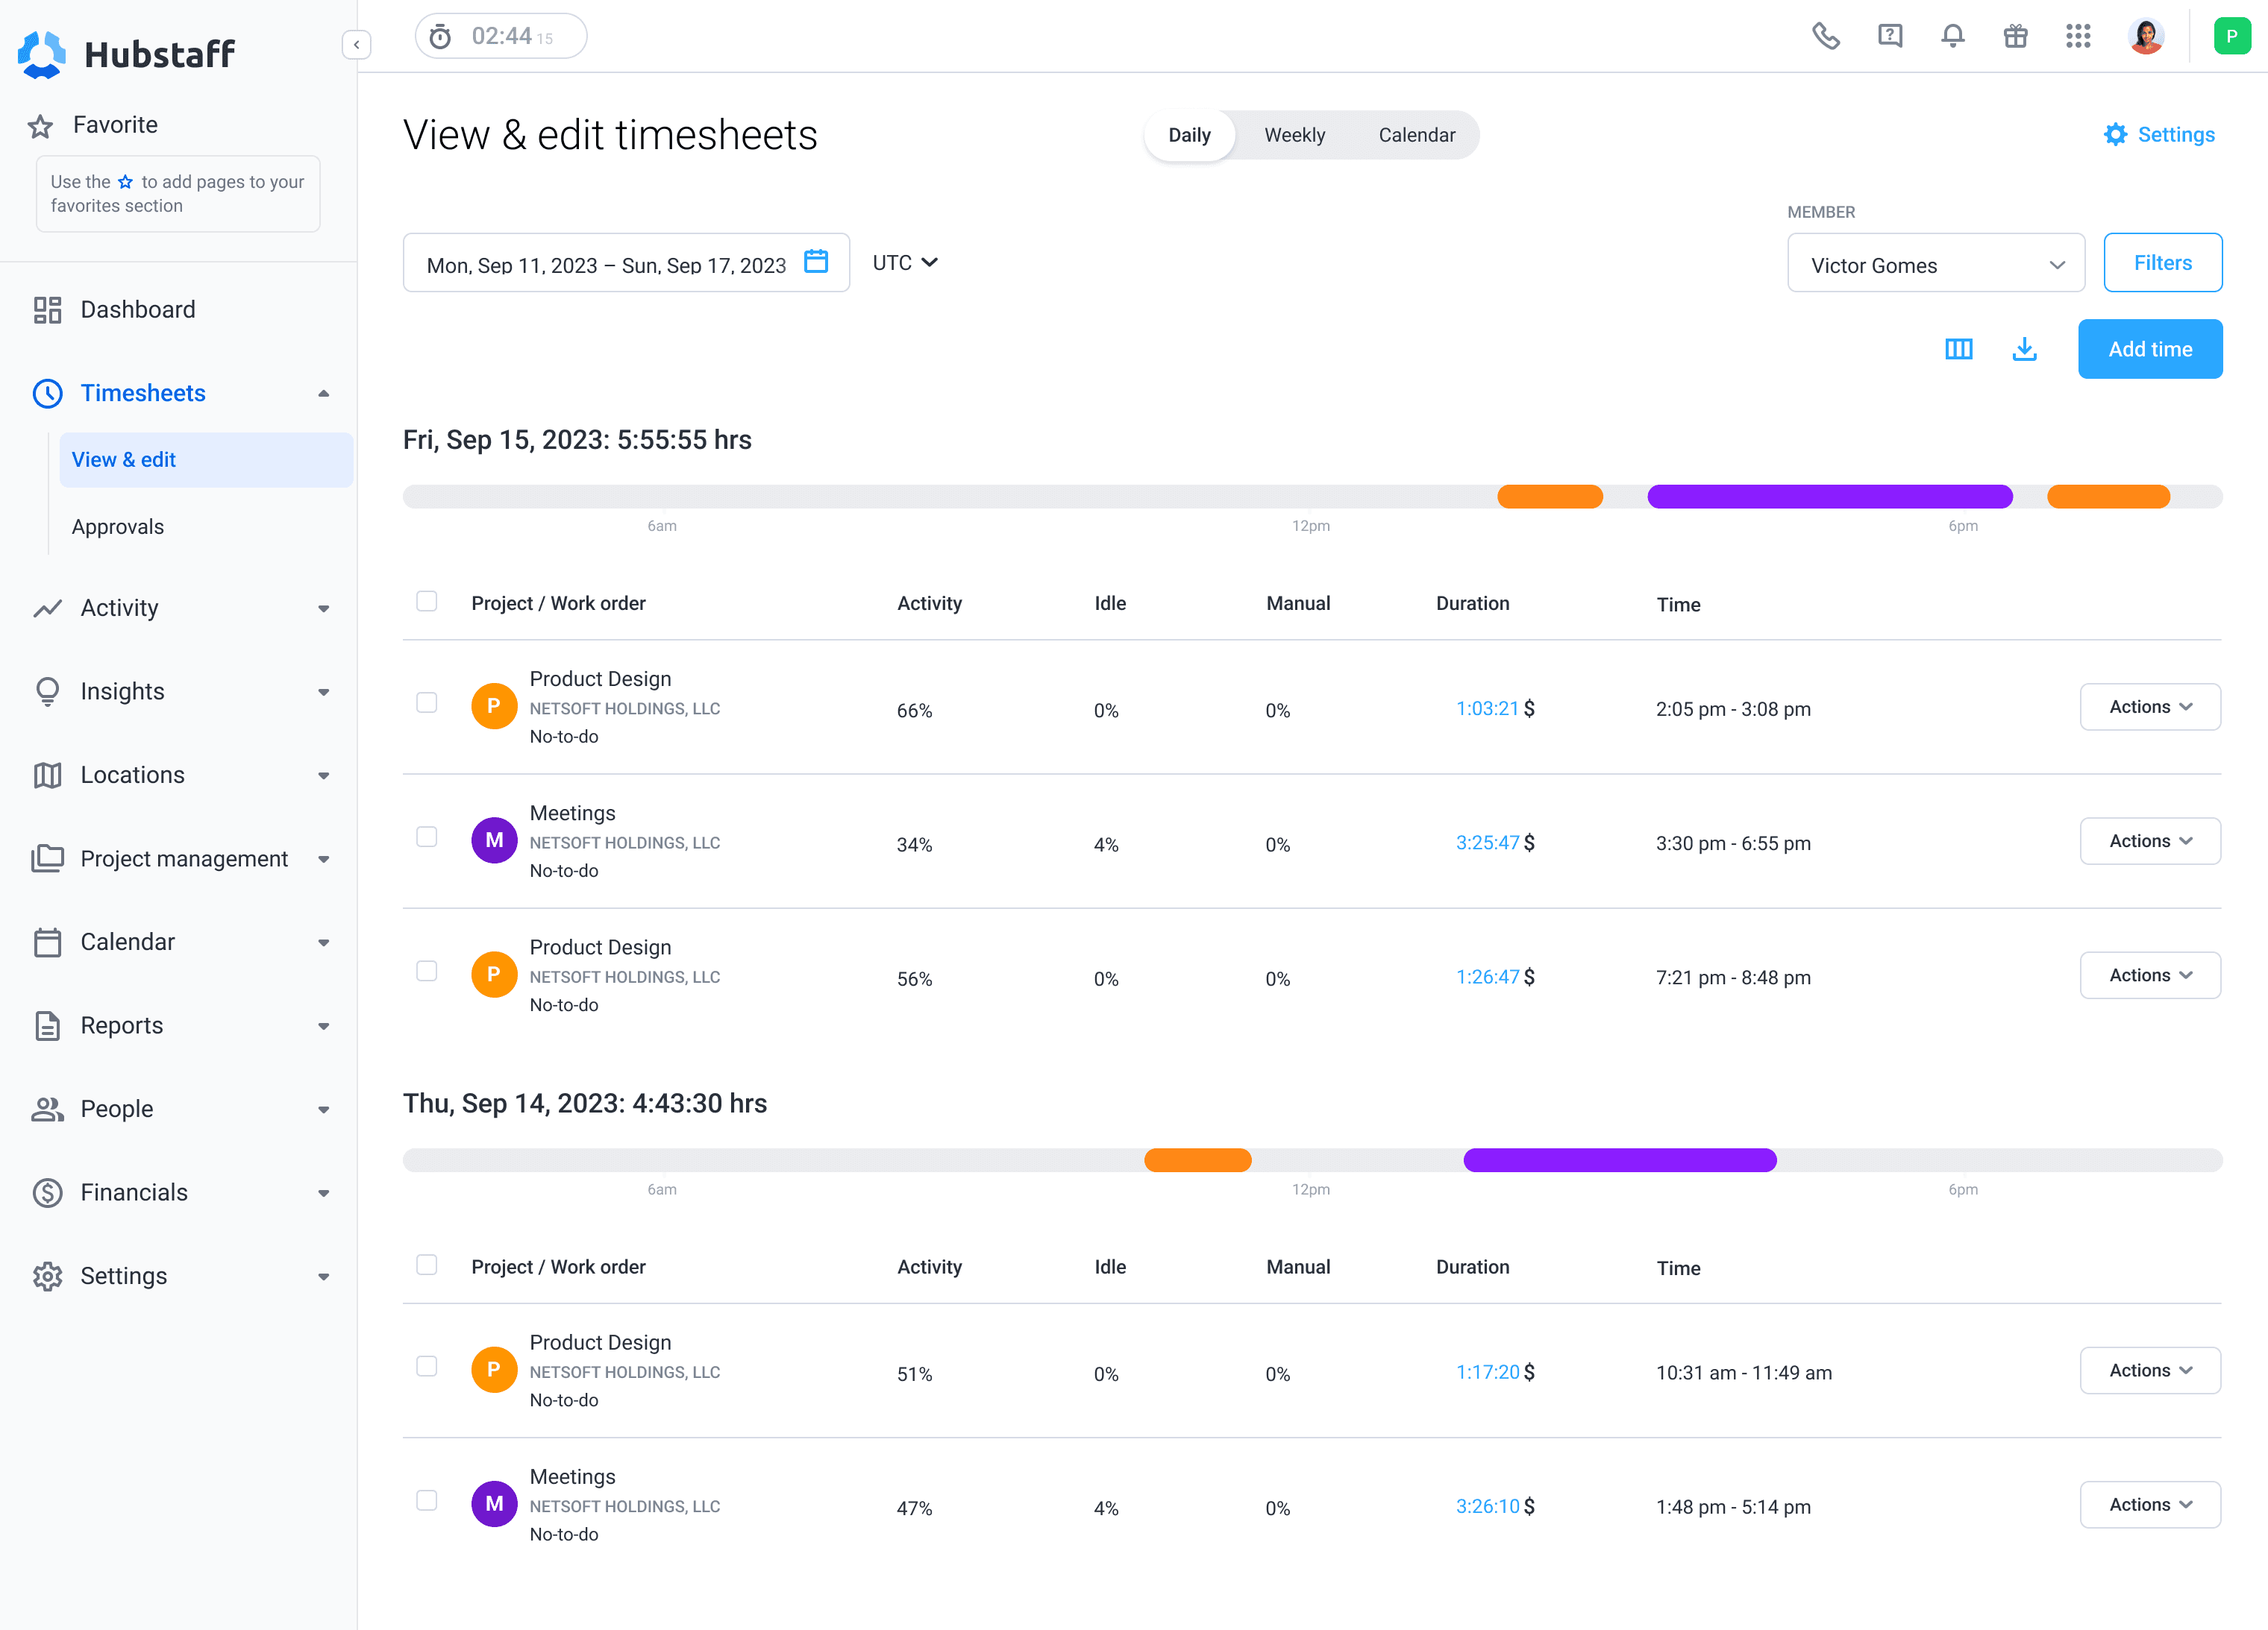This screenshot has height=1630, width=2268.
Task: Check the Meetings 3:30 pm row checkbox
Action: coord(427,837)
